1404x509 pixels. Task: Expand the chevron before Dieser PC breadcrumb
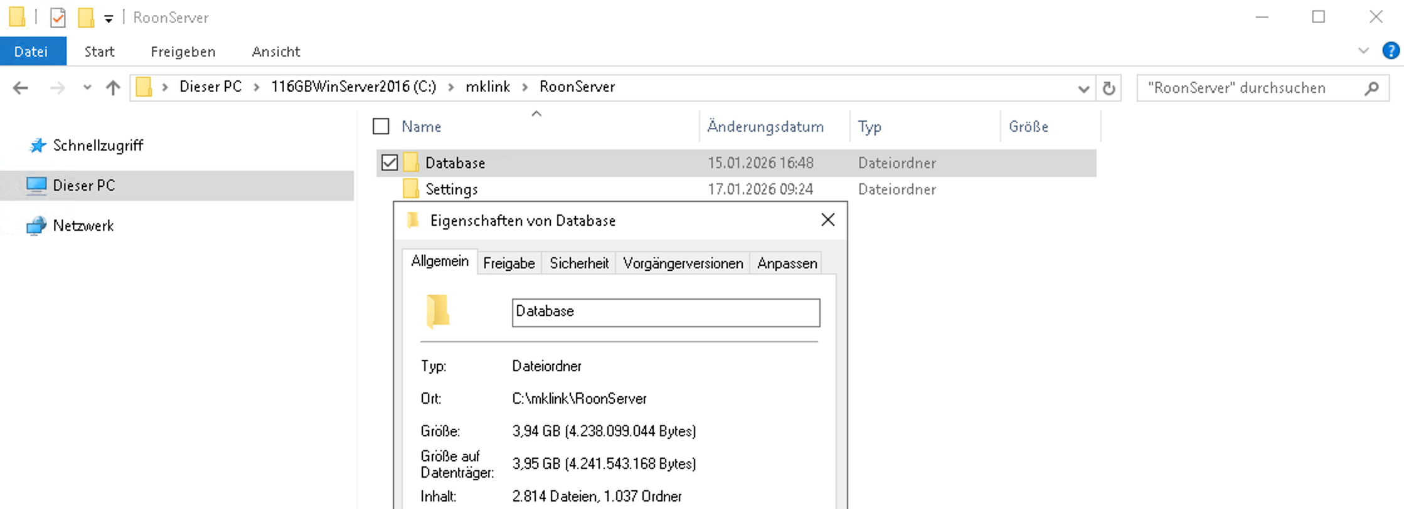[165, 87]
